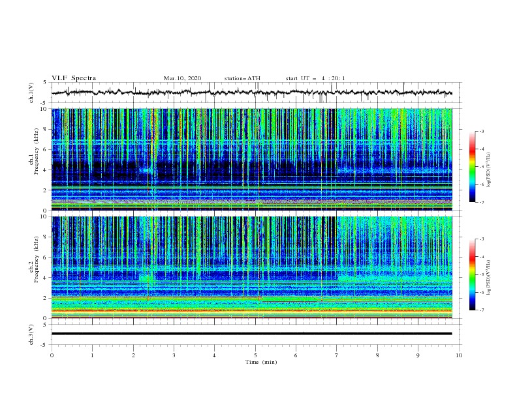This screenshot has height=399, width=517.
Task: Click time axis tick label "0"
Action: click(52, 355)
